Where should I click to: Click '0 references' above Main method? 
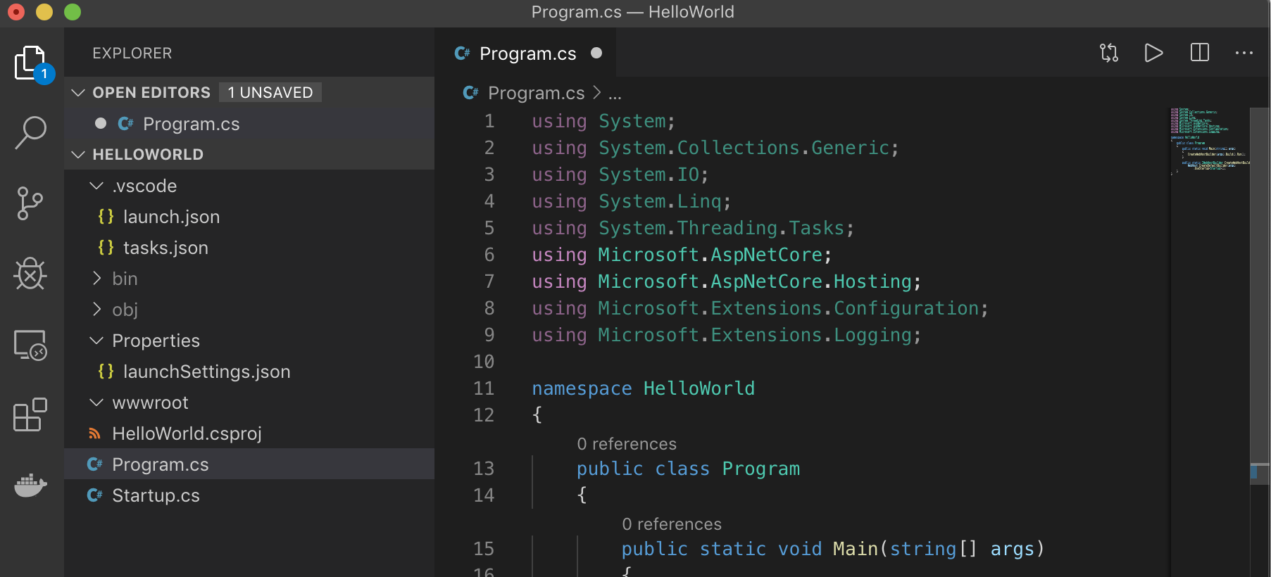(x=672, y=524)
